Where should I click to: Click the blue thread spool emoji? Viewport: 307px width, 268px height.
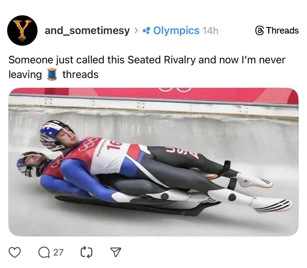[52, 75]
